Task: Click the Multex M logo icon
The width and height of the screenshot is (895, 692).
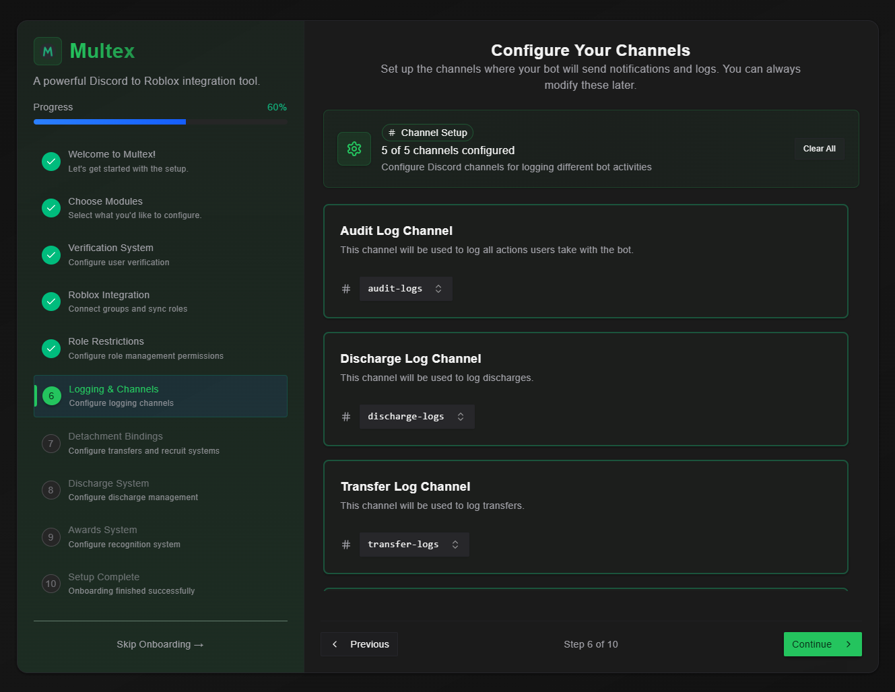Action: pyautogui.click(x=48, y=51)
